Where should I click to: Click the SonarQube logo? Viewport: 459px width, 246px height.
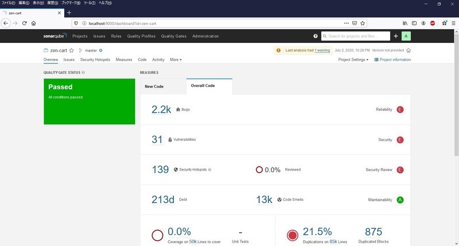pyautogui.click(x=55, y=36)
